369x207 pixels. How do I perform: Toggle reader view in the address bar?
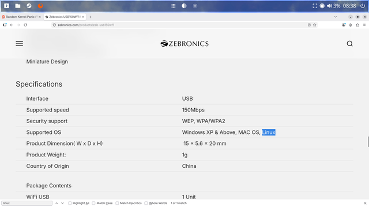tap(309, 25)
